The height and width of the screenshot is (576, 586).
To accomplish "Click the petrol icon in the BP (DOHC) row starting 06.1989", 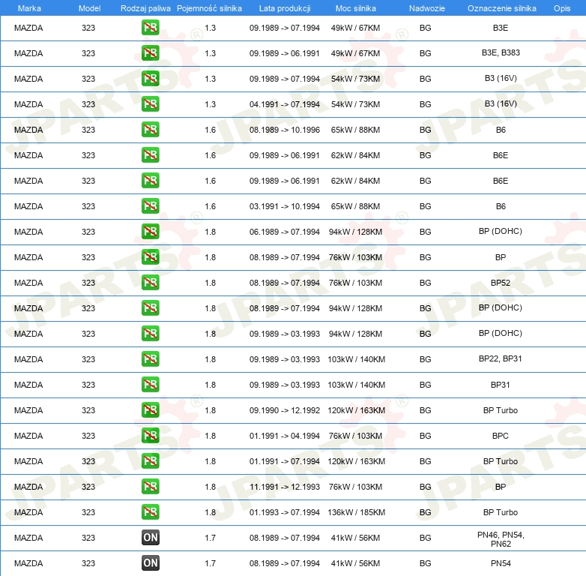I will tap(150, 231).
